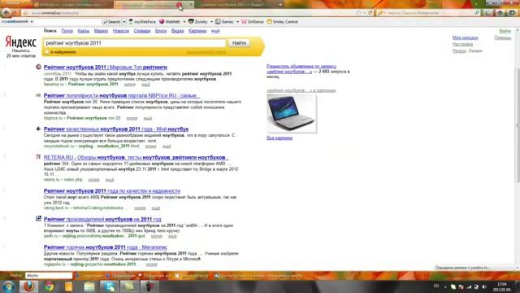
Task: Tick the 'в найденном' checkbox
Action: tap(47, 52)
